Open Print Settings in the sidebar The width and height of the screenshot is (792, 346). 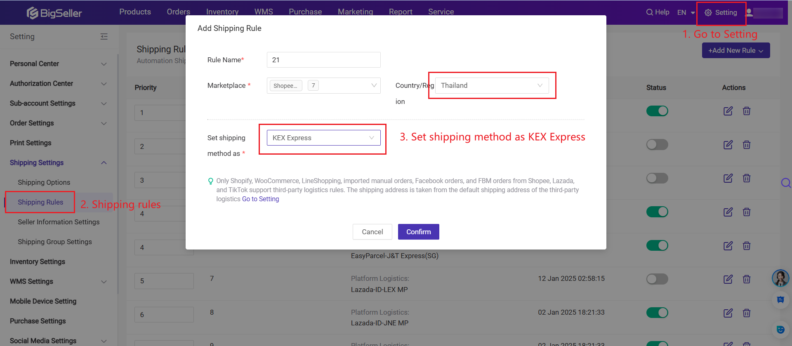point(31,143)
